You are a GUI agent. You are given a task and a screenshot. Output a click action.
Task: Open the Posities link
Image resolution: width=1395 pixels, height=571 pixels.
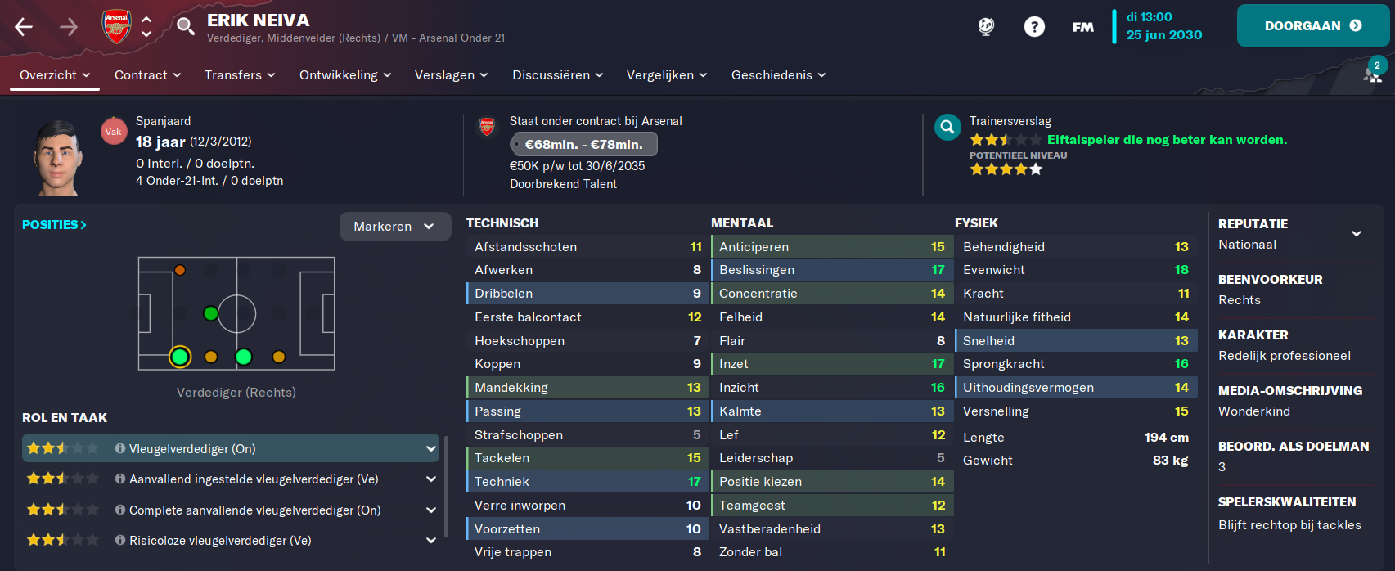coord(54,225)
